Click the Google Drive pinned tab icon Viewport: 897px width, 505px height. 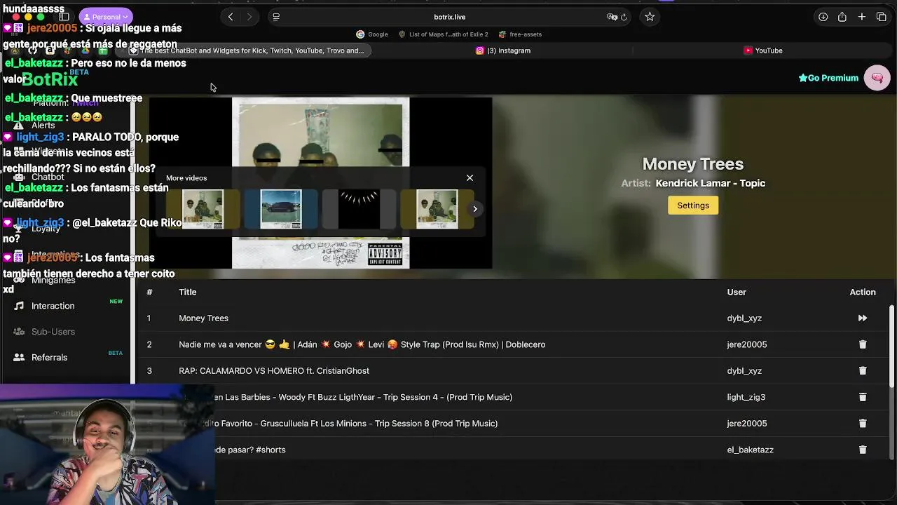coord(85,50)
